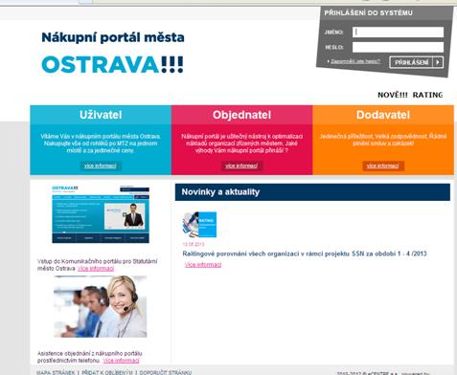Click the PŘIDAT K OBLÍBENÝM footer link
The image size is (457, 375).
tap(107, 372)
